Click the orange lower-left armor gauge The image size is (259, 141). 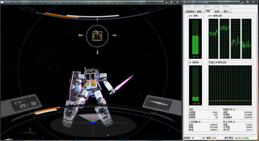tap(47, 110)
